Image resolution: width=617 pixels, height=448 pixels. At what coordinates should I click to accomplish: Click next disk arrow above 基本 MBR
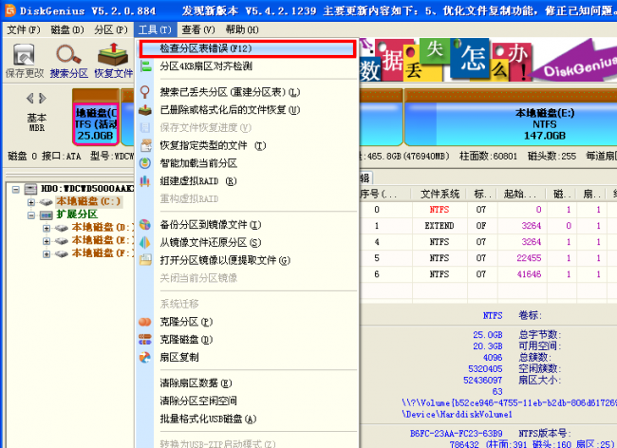43,98
